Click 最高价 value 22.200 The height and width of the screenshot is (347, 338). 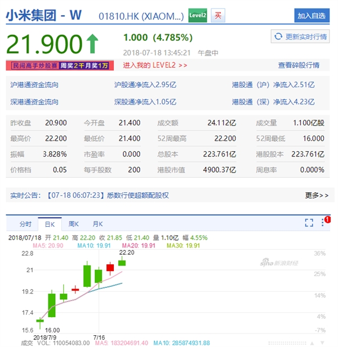[x=56, y=138]
